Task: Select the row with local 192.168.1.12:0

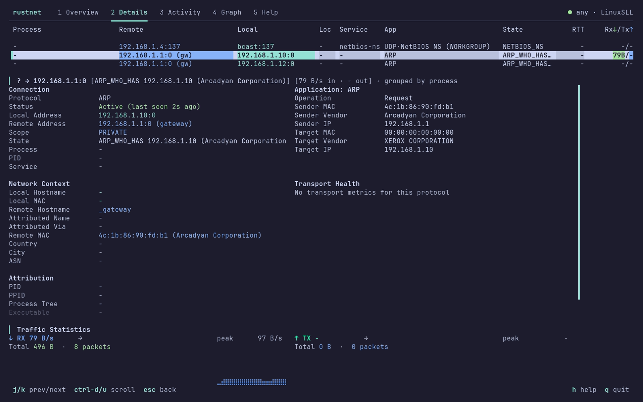Action: [x=322, y=64]
